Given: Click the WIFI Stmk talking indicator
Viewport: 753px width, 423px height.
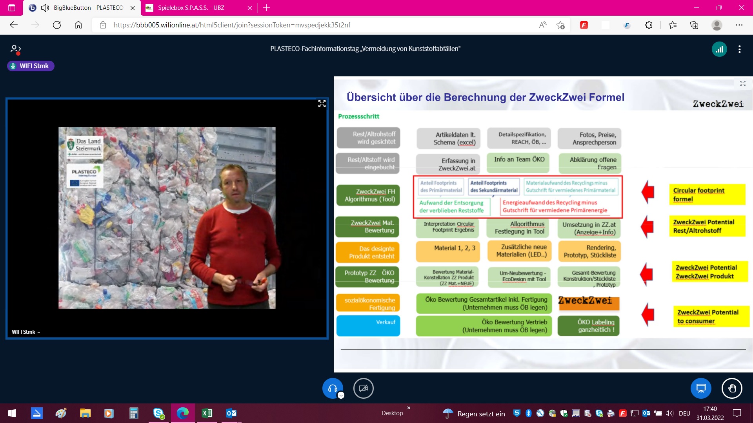Looking at the screenshot, I should click(31, 66).
